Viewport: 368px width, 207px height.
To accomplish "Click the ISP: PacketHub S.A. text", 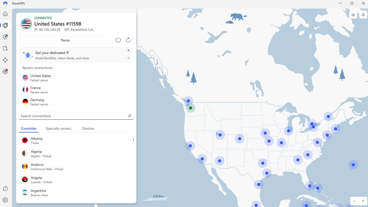I will pos(79,30).
